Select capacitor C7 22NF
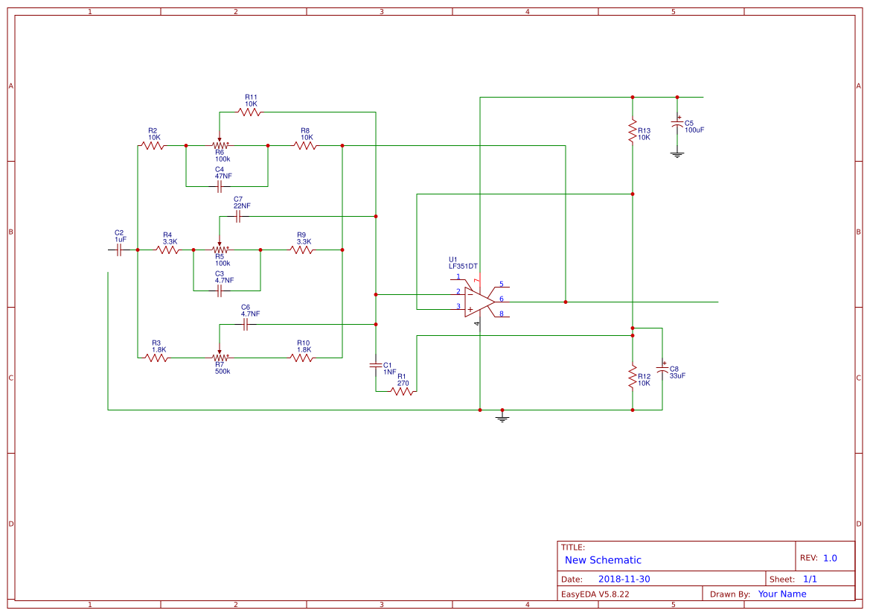The width and height of the screenshot is (870, 616). (238, 215)
